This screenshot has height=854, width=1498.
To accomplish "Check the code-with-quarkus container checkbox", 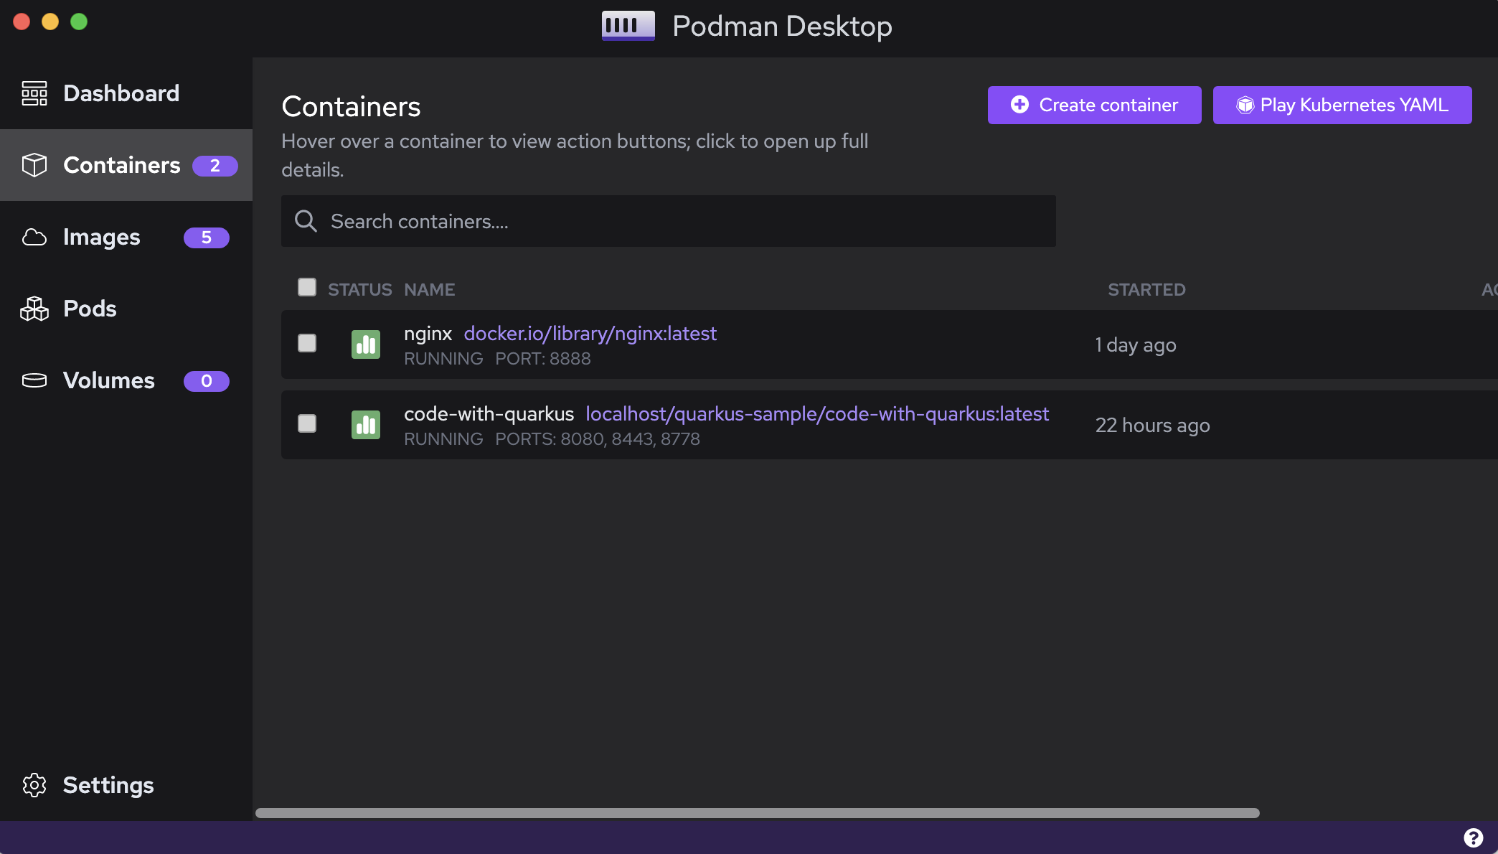I will pos(307,424).
